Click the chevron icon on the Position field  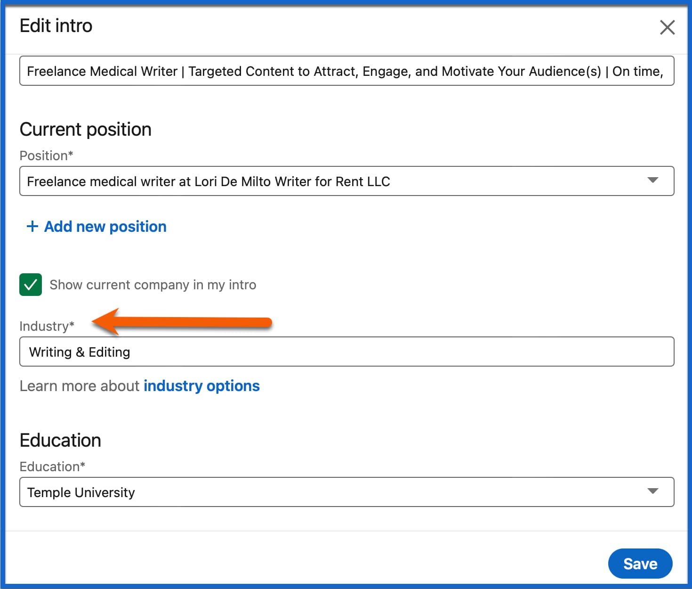(652, 180)
